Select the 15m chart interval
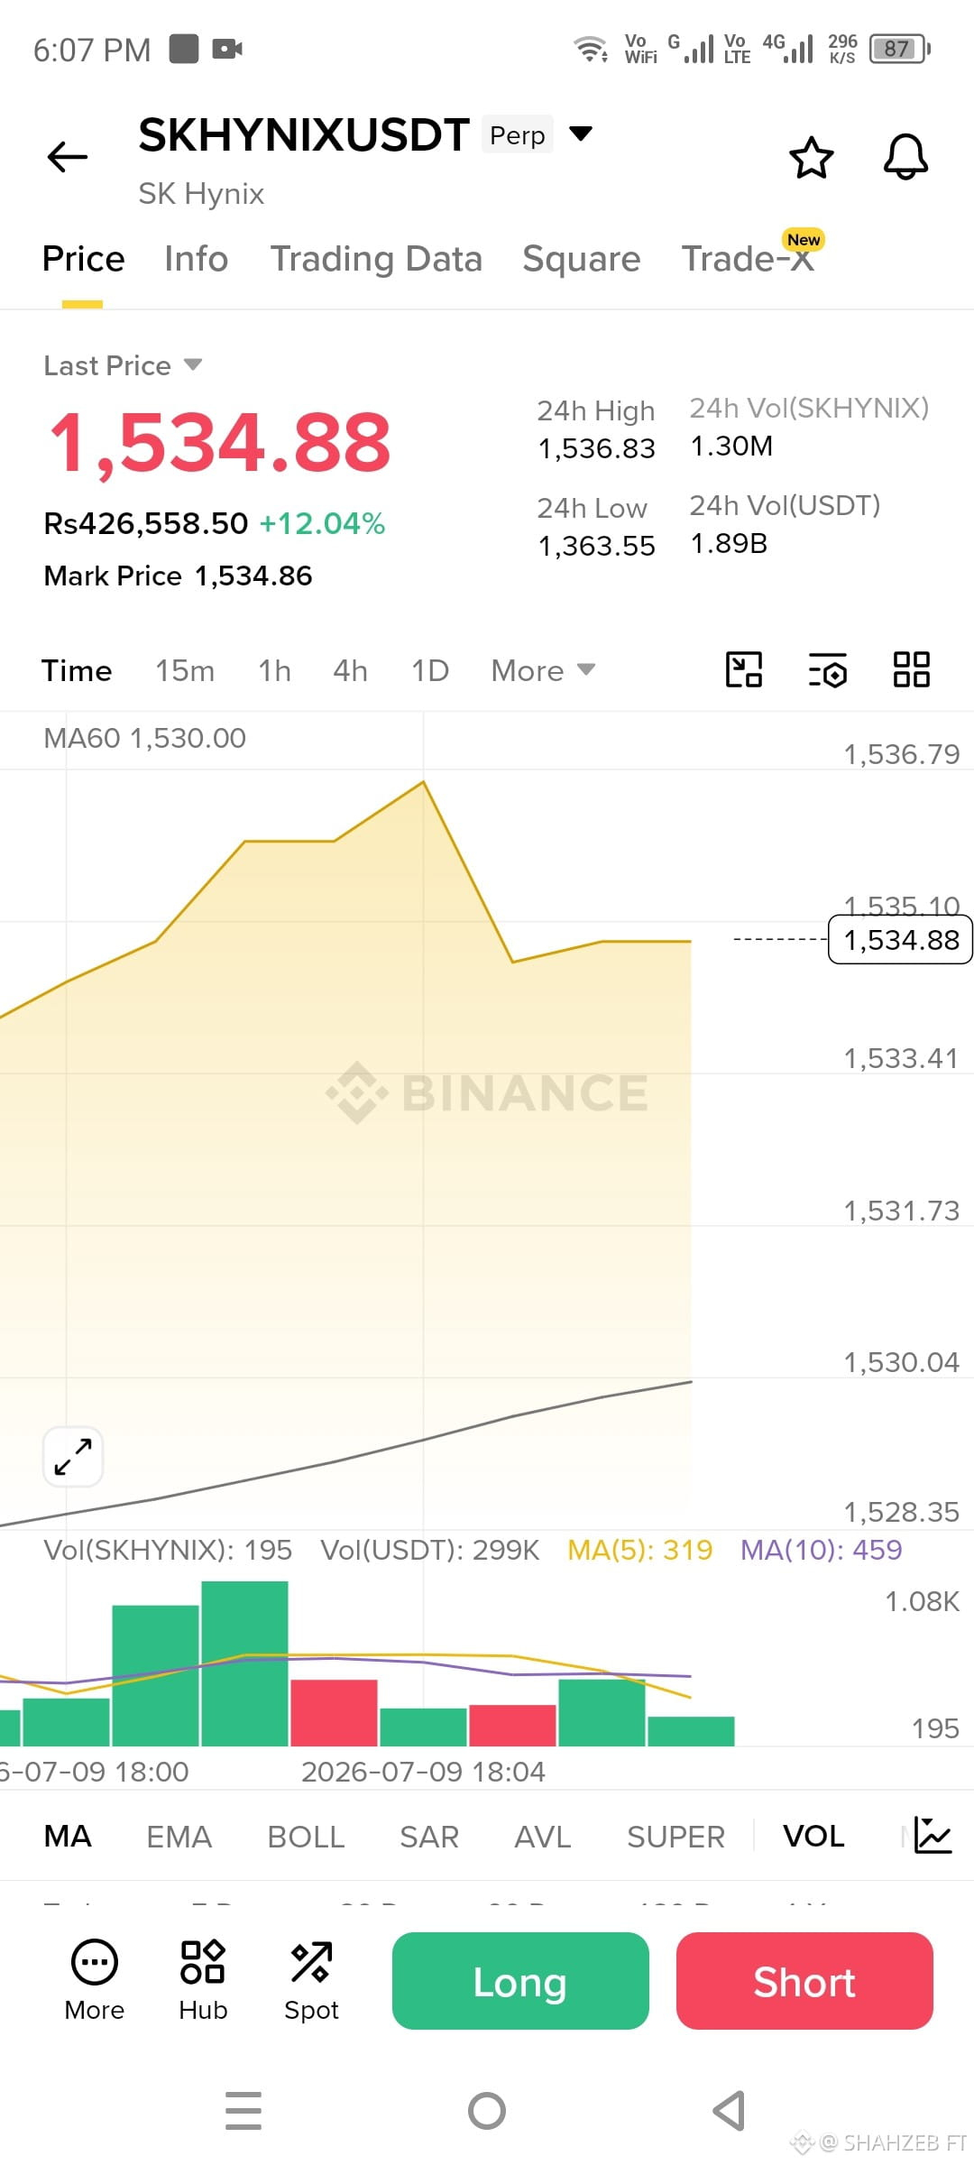Viewport: 974px width, 2165px height. (x=185, y=670)
